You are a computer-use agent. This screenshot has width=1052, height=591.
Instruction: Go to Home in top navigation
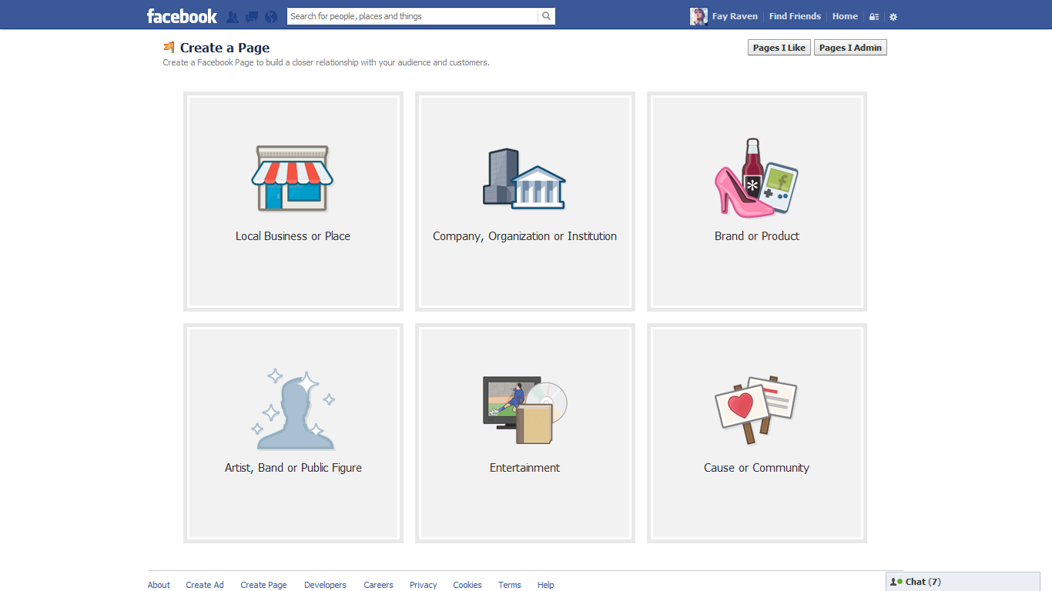click(845, 16)
